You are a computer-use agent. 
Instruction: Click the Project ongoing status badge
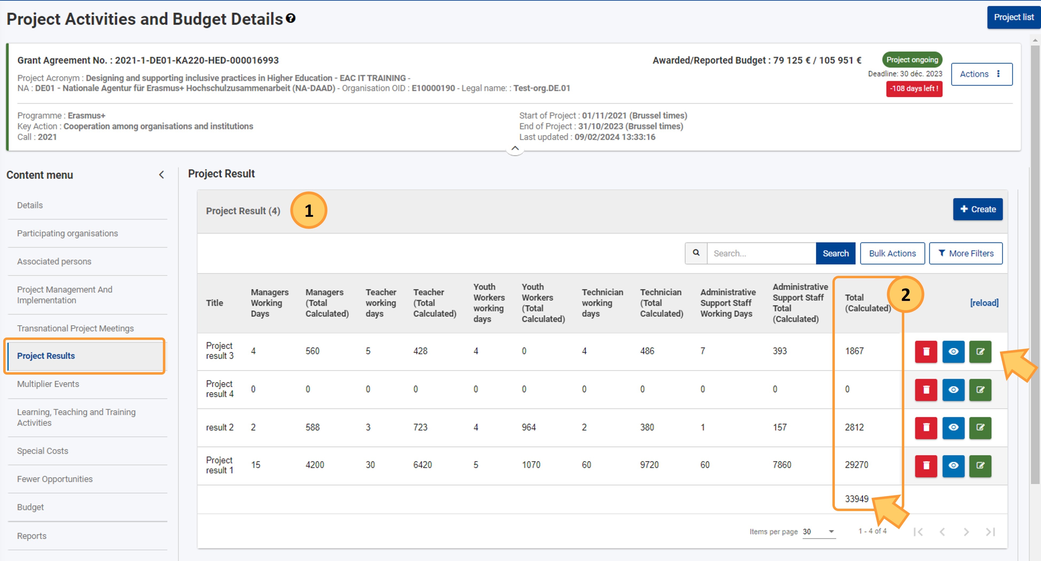[x=912, y=60]
